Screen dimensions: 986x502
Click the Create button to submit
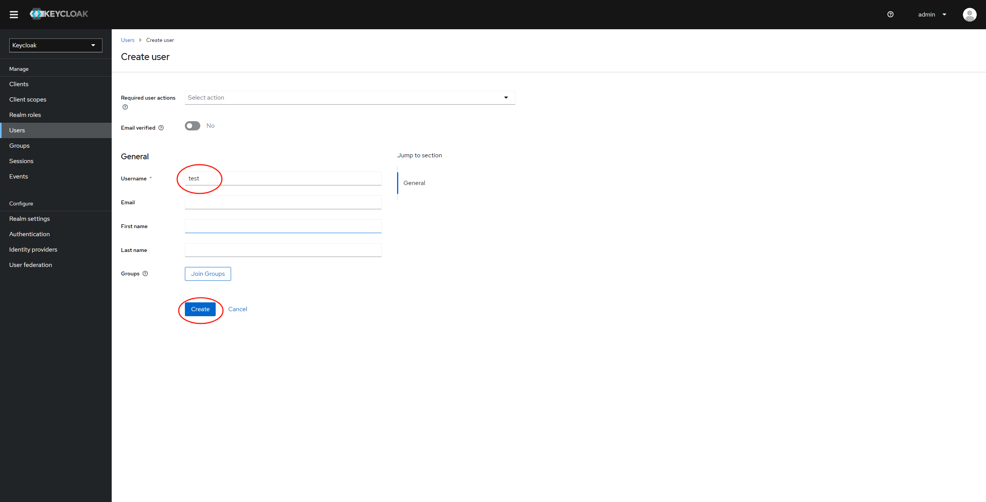[200, 309]
